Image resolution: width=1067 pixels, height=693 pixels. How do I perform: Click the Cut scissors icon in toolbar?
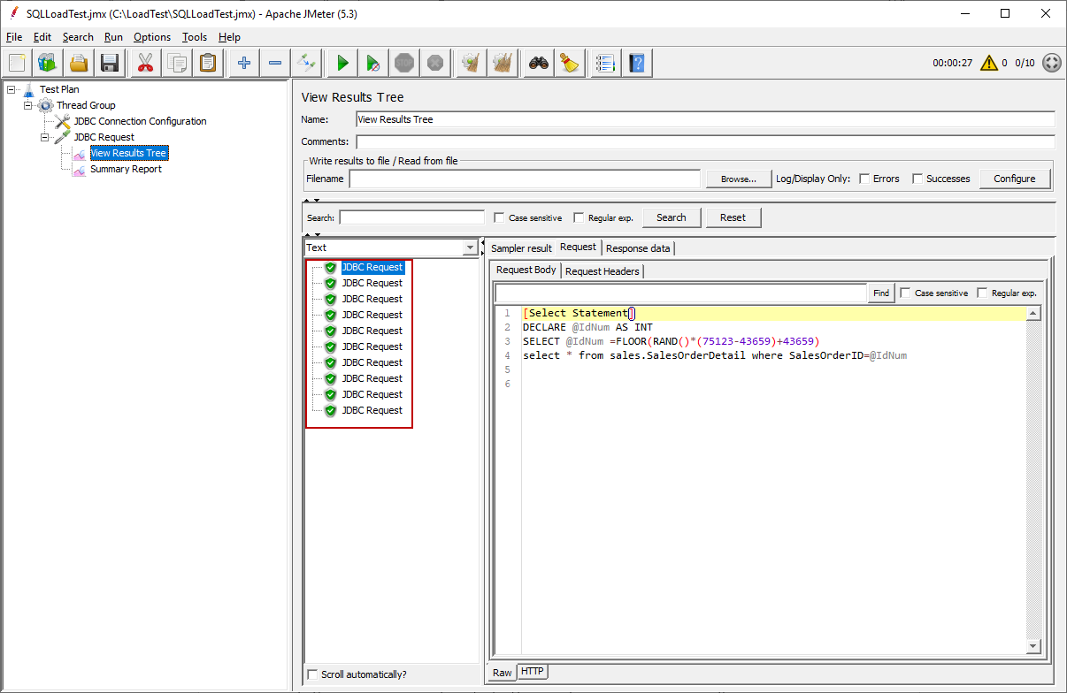144,63
